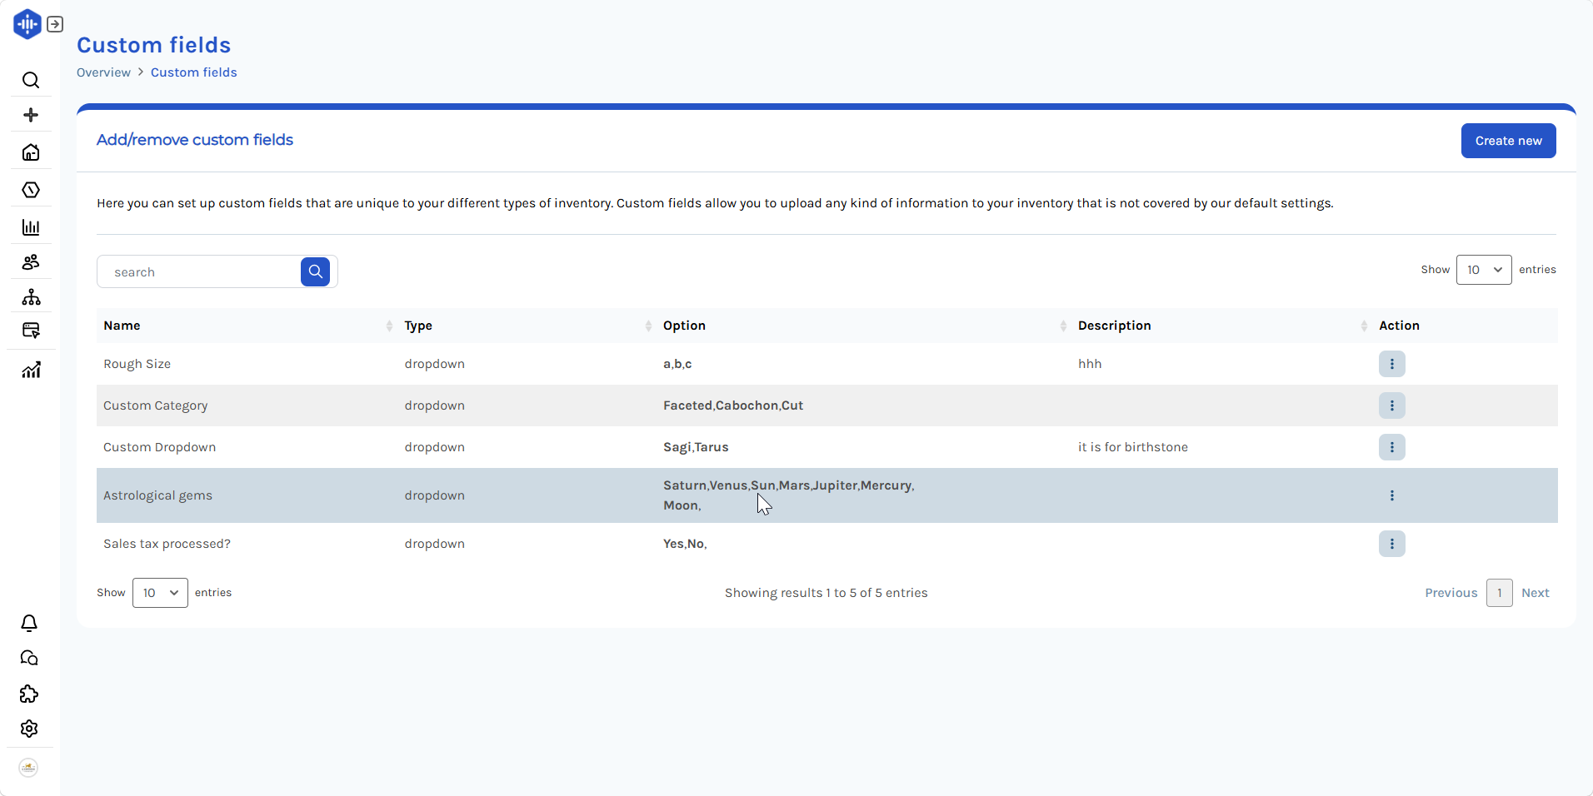Click the Saturn,Venus,Sun option text
This screenshot has height=796, width=1593.
(x=789, y=495)
